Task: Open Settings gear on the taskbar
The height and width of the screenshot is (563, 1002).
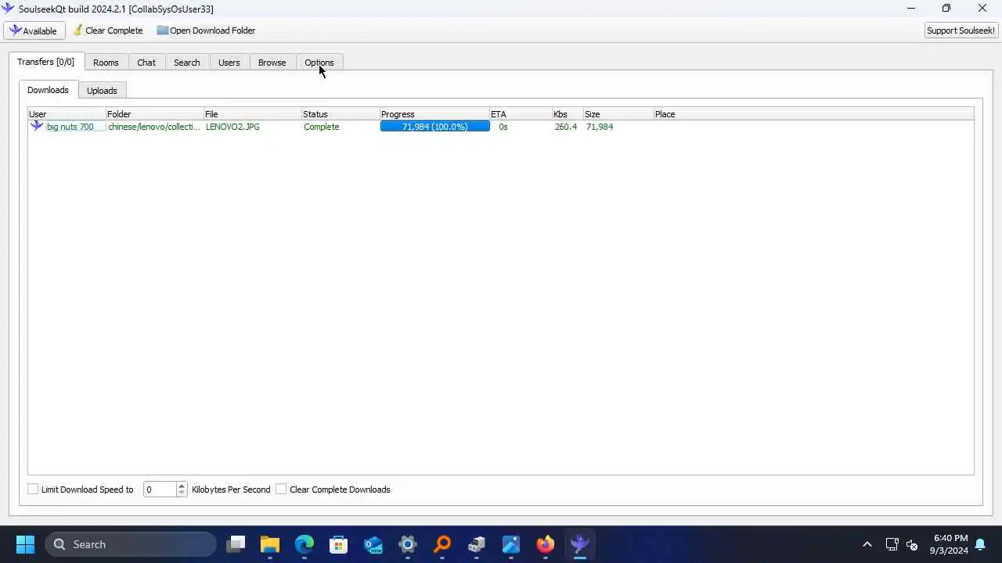Action: click(408, 544)
